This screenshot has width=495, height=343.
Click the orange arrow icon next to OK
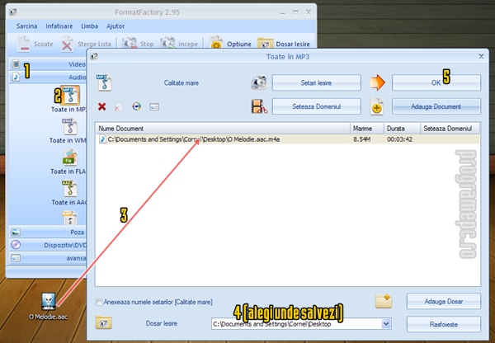378,82
